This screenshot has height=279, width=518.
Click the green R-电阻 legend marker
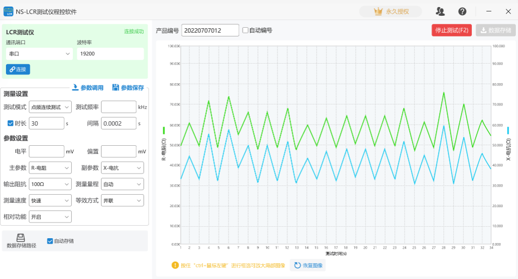coord(164,131)
